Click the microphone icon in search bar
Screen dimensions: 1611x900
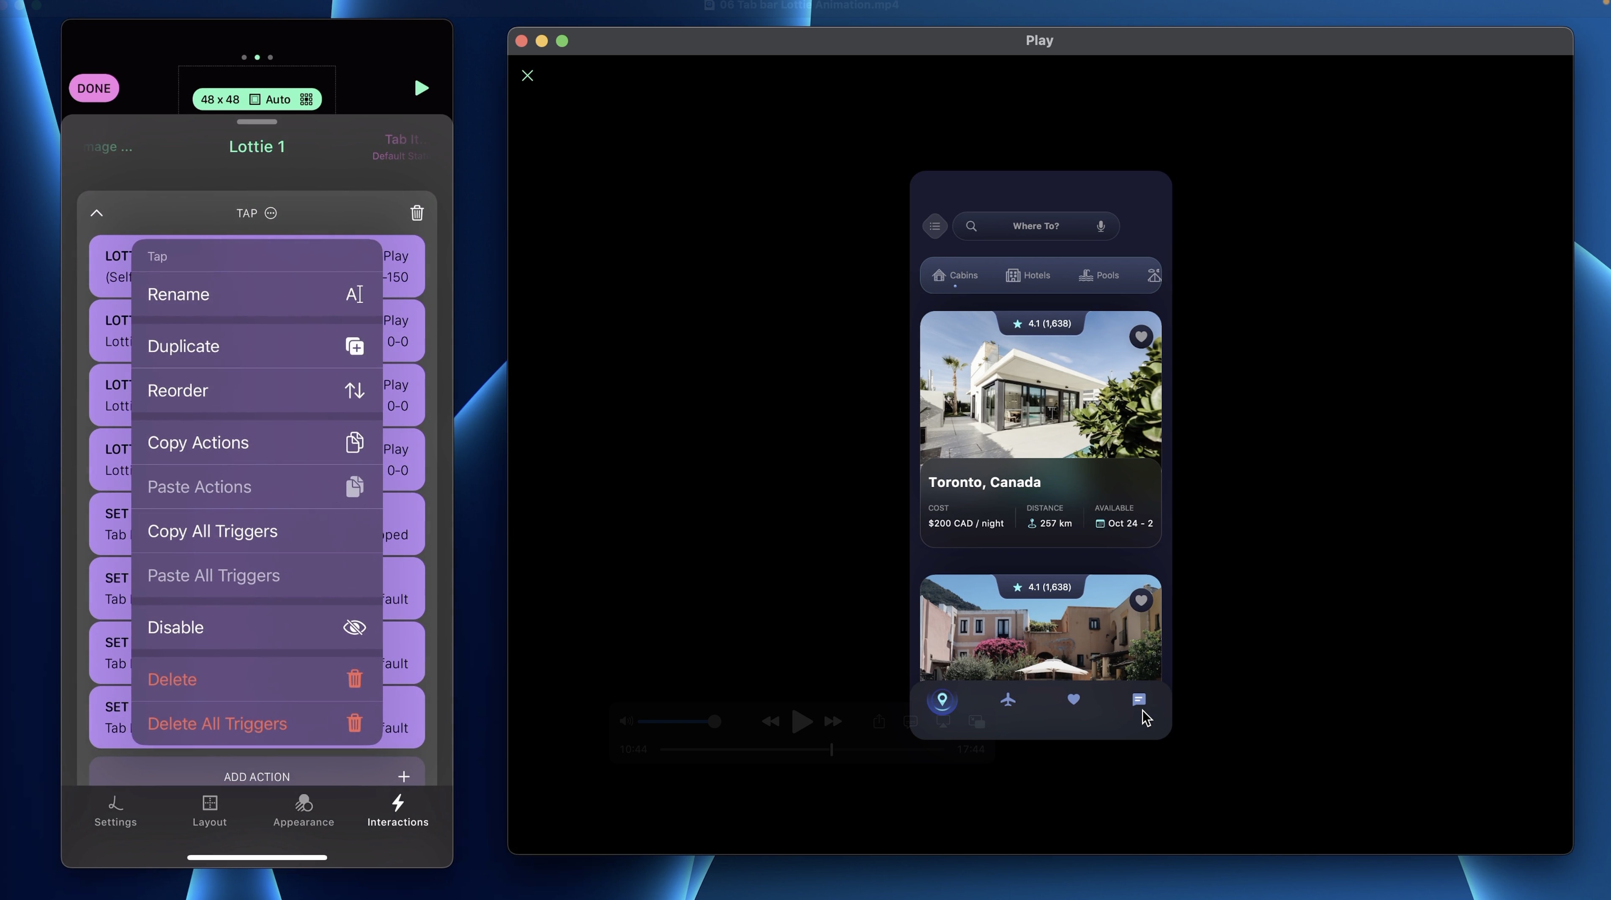(x=1101, y=226)
